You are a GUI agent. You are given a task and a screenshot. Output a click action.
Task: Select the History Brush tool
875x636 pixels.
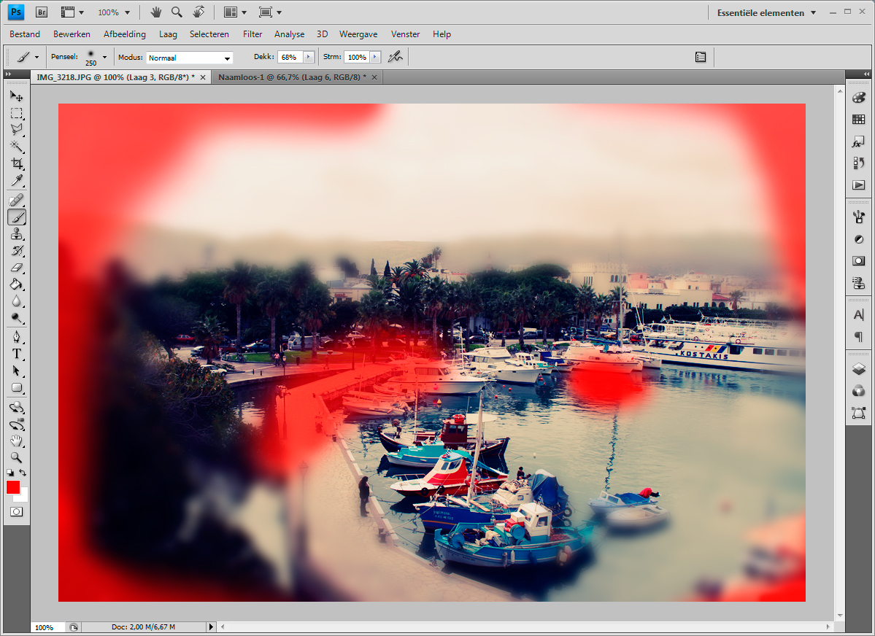(17, 250)
